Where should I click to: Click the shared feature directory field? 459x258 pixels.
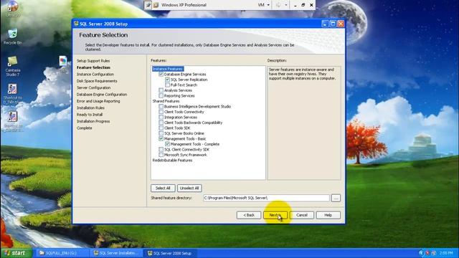[266, 198]
